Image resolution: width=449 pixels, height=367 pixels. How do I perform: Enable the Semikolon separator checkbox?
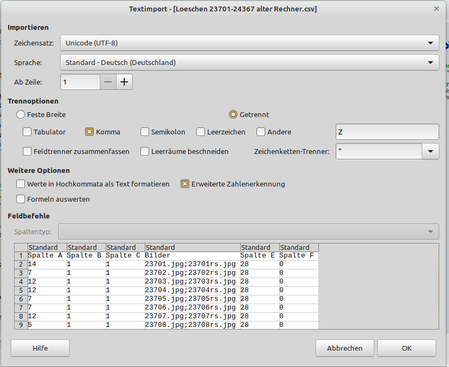click(145, 132)
